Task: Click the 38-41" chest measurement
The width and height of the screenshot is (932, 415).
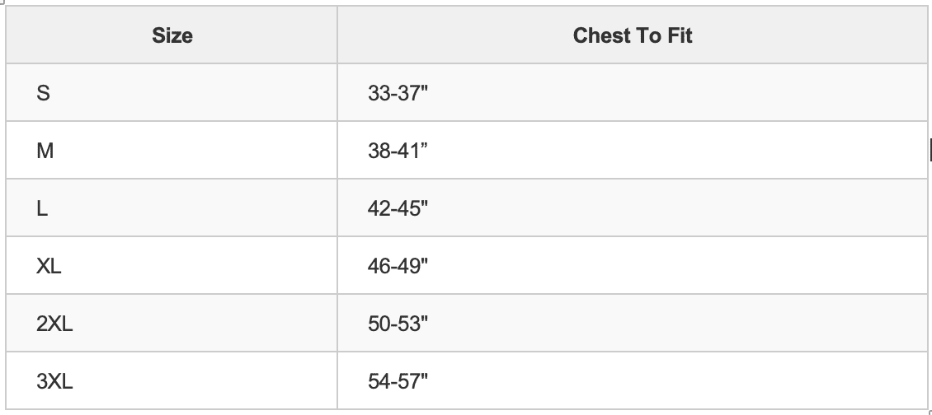Action: tap(398, 151)
